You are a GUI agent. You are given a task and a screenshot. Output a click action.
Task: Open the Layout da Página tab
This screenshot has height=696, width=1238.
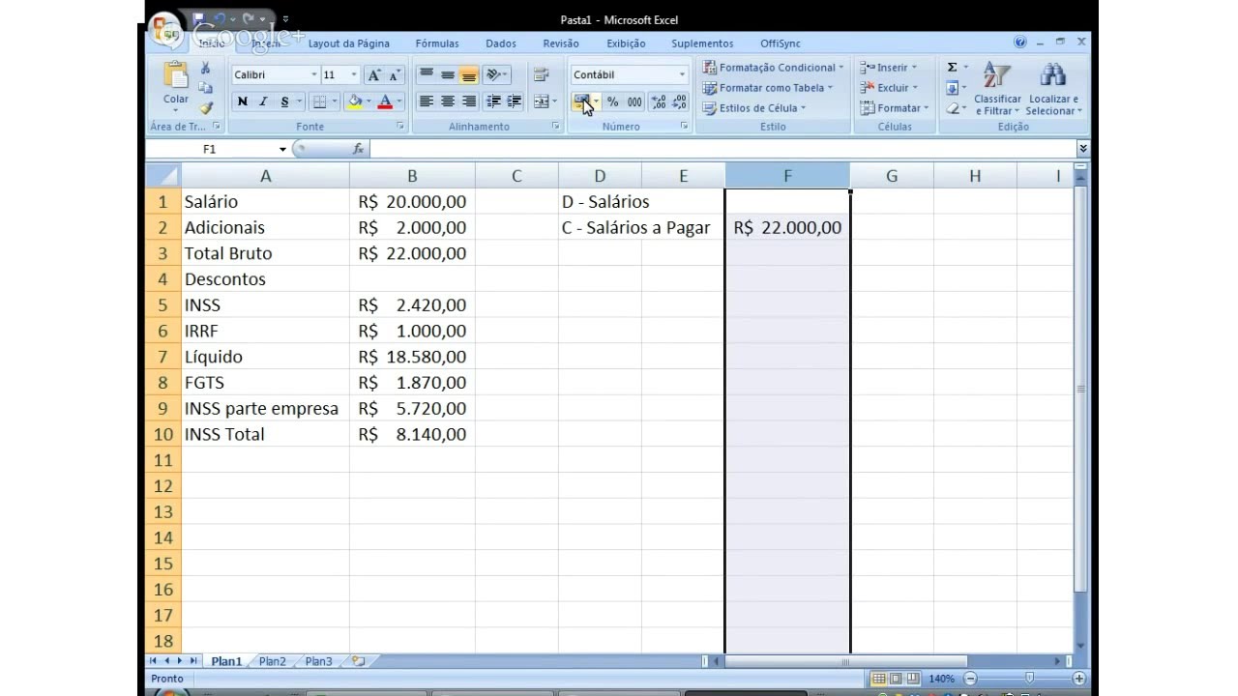point(349,43)
